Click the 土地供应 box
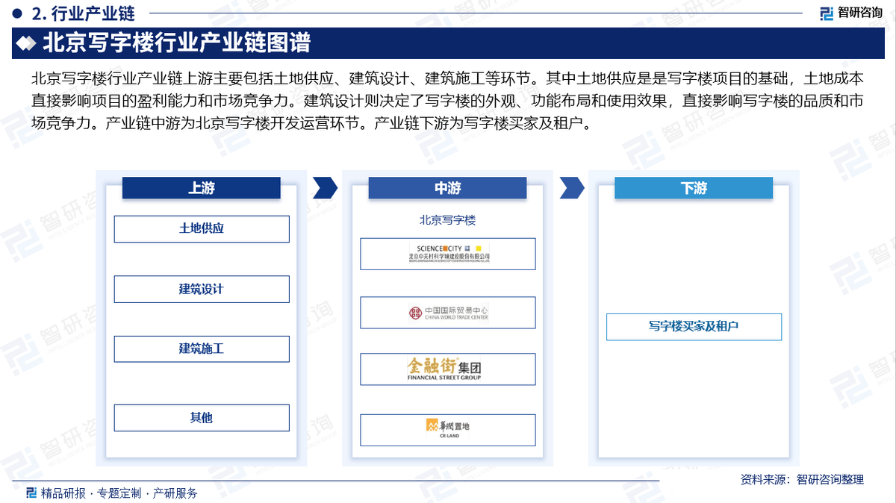Screen dimensions: 896x503 click(x=201, y=229)
